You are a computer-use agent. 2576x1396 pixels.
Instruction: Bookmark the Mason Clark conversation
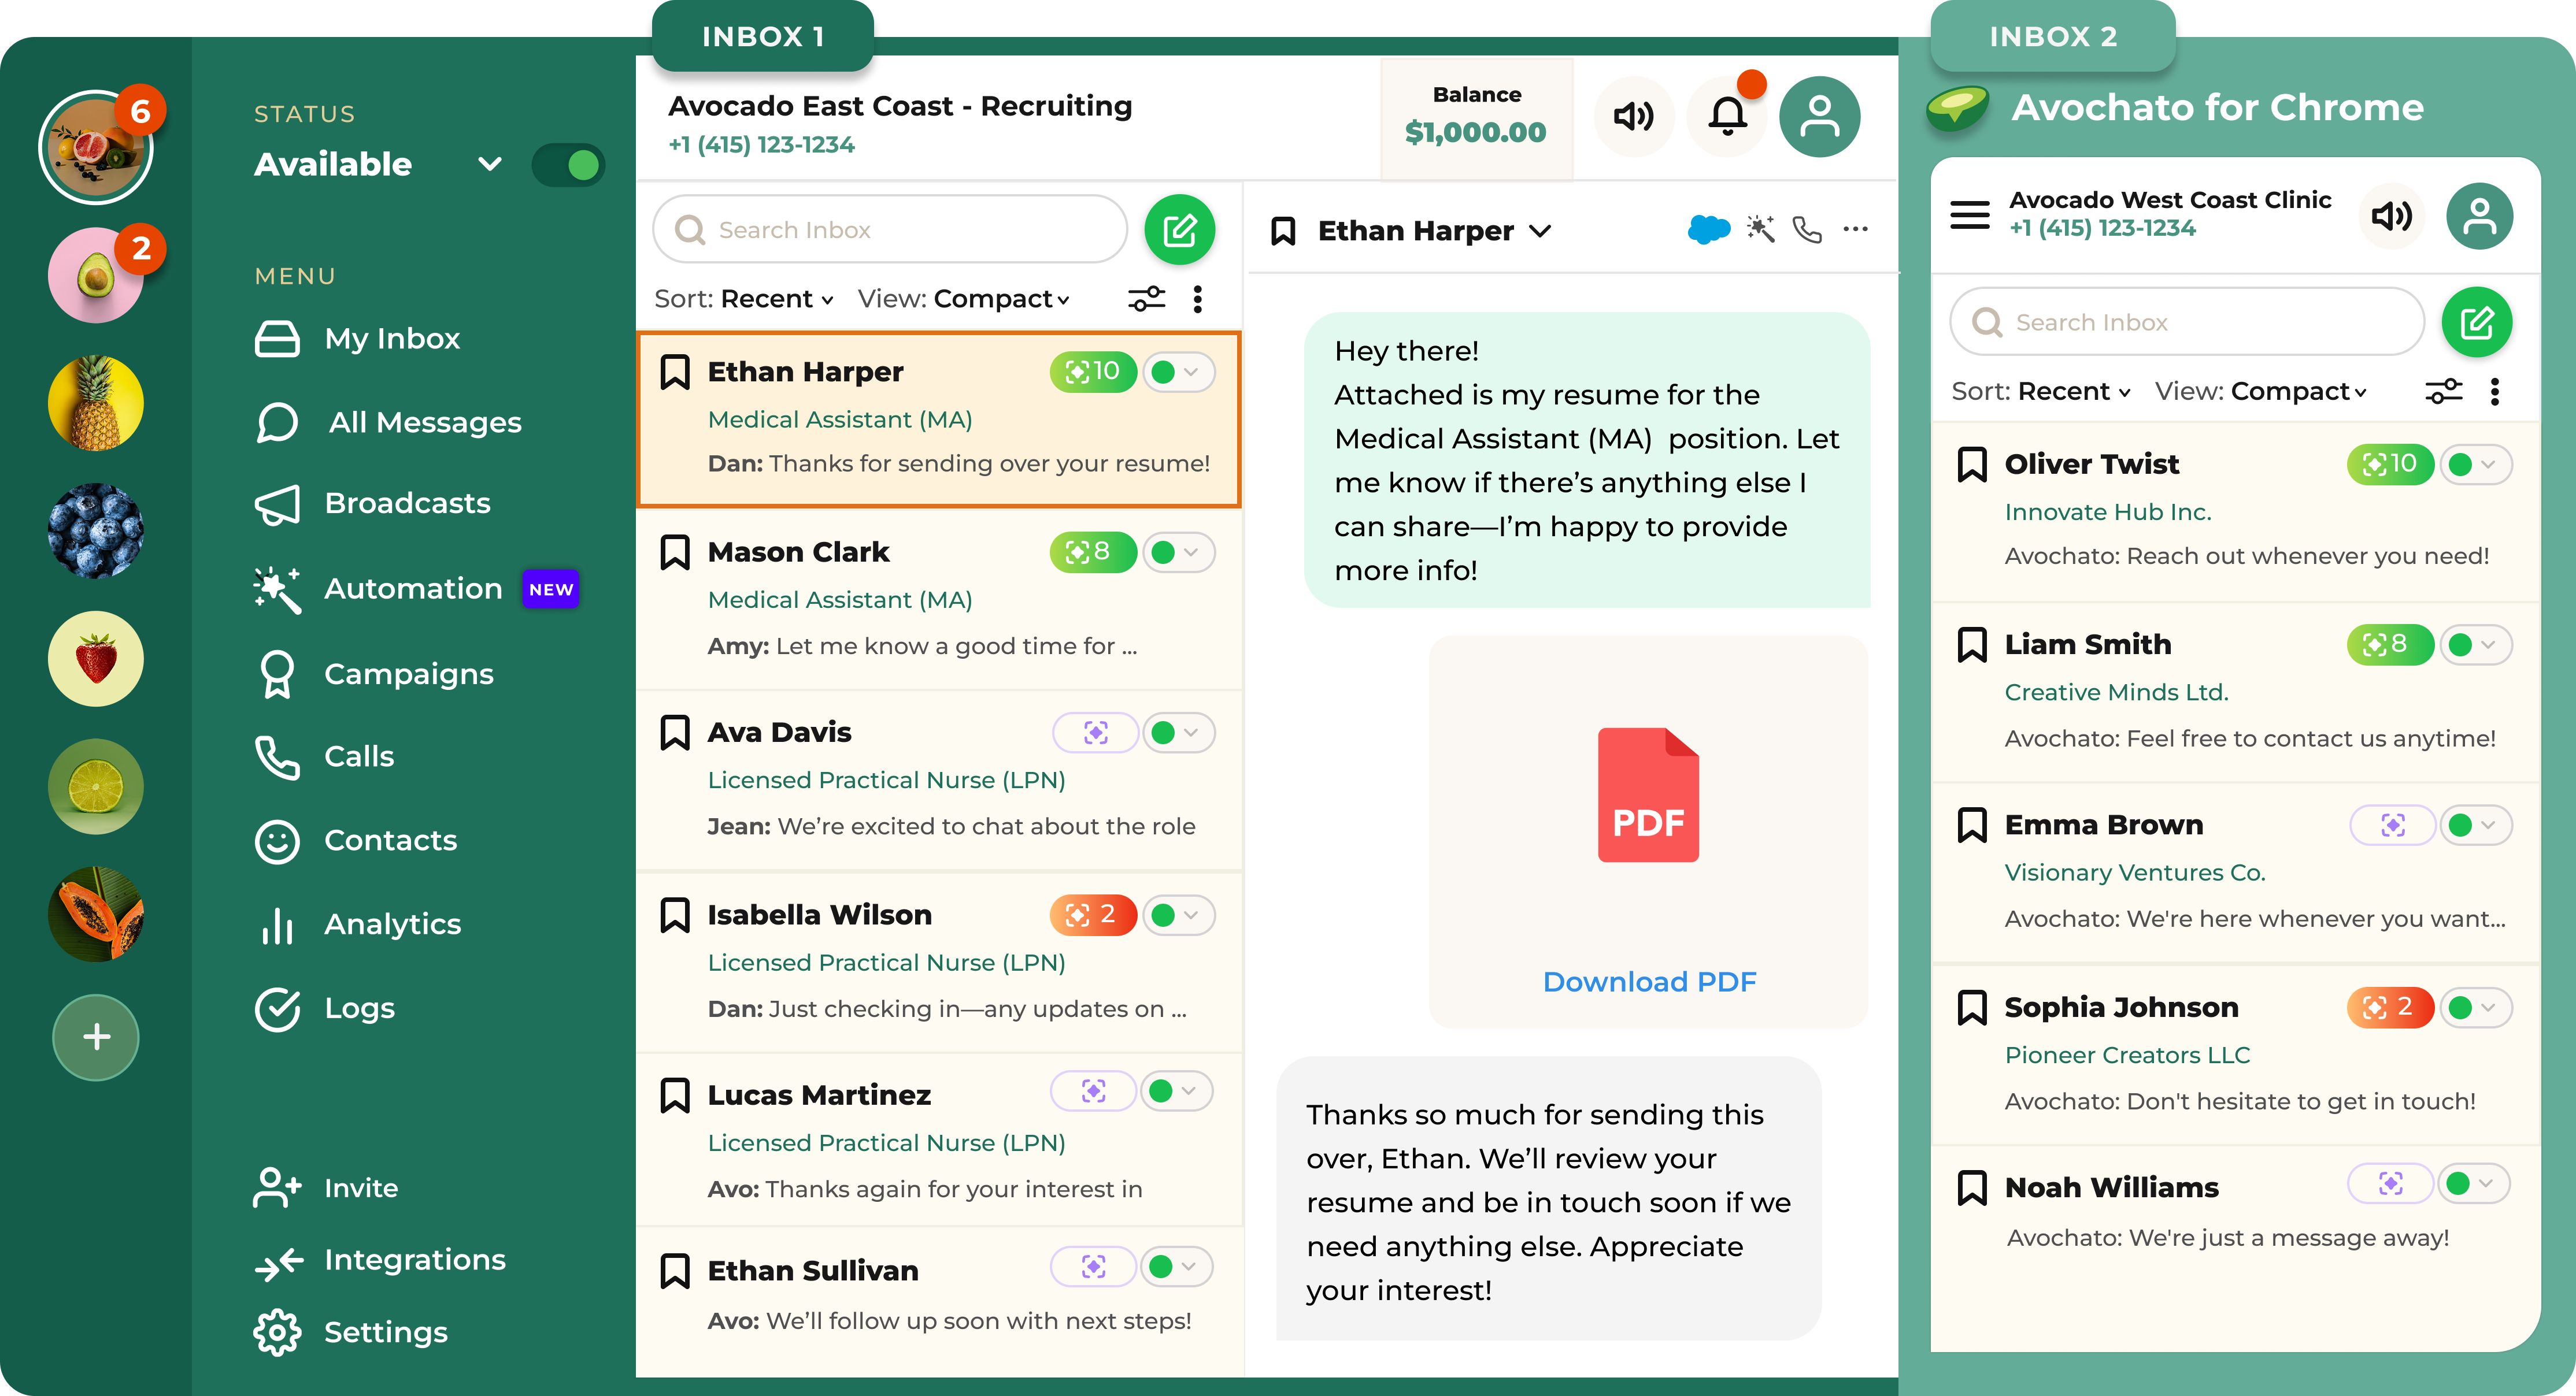point(675,552)
